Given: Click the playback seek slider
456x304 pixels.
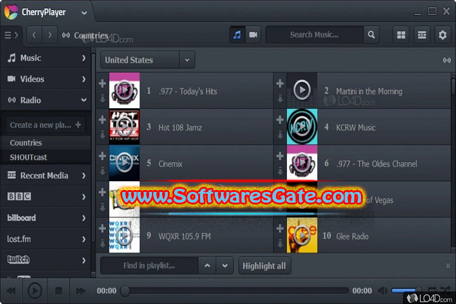Looking at the screenshot, I should pos(234,291).
